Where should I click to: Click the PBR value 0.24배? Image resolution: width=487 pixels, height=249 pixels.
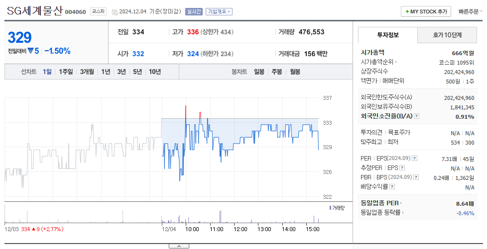click(x=441, y=178)
